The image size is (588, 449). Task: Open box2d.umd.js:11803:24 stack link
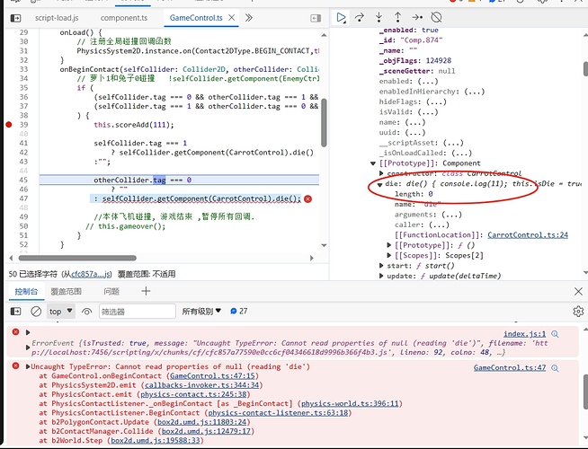pos(201,422)
